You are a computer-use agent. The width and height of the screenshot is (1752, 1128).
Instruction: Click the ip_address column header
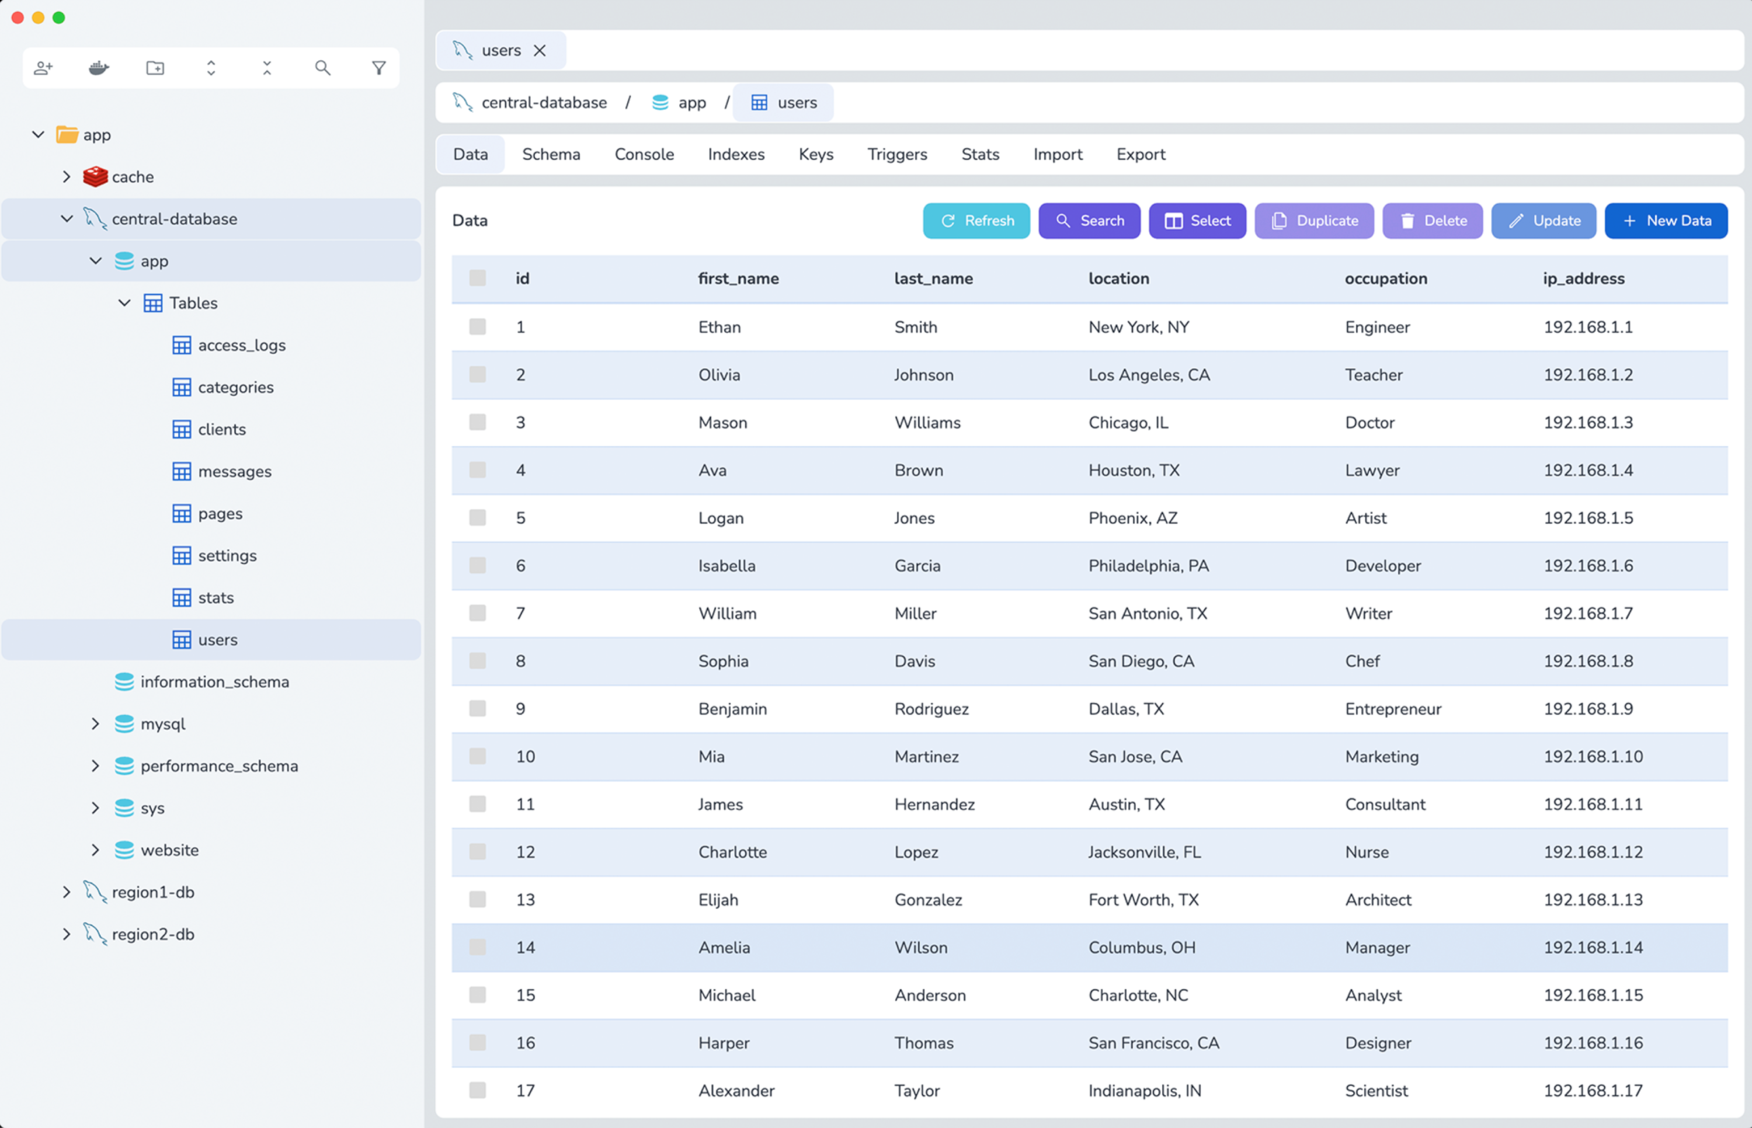[1584, 278]
